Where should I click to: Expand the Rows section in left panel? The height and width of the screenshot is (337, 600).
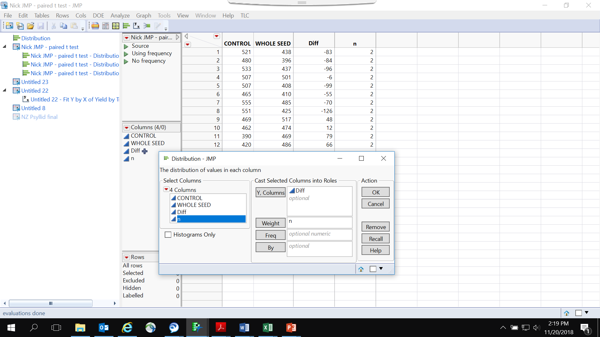(x=127, y=257)
